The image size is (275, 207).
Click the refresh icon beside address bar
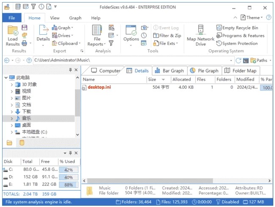point(239,60)
